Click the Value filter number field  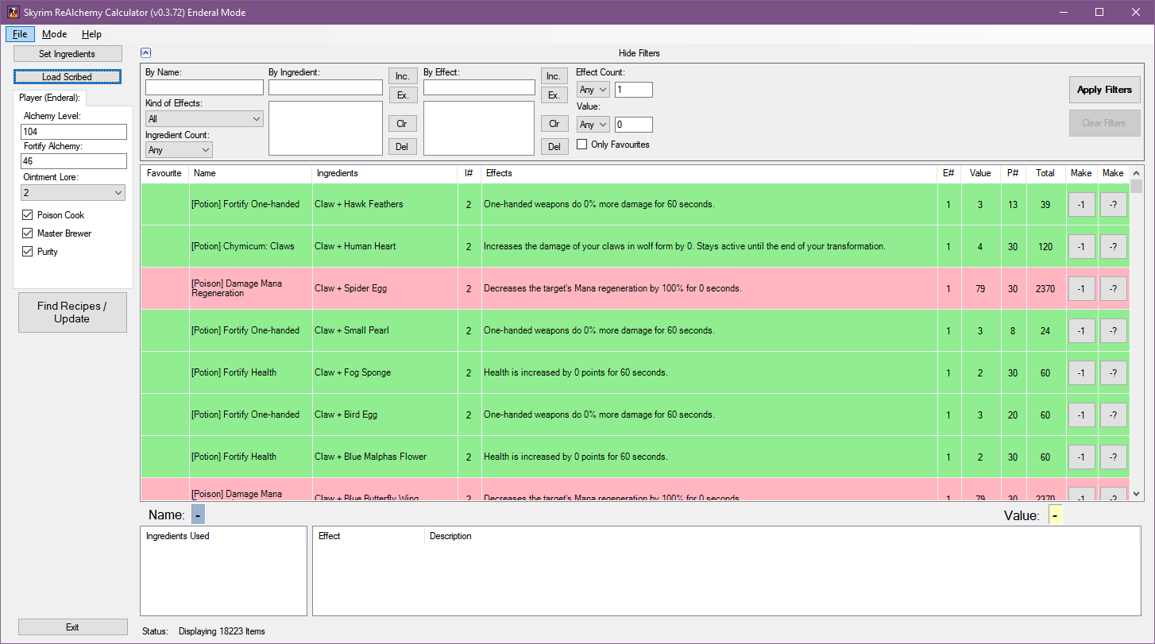(634, 125)
